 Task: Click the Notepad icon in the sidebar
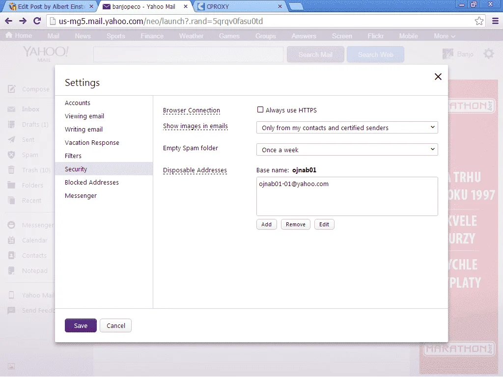[x=11, y=270]
